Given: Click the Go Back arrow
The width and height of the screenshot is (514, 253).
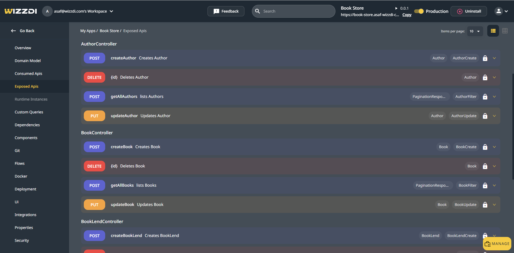Looking at the screenshot, I should [x=13, y=31].
